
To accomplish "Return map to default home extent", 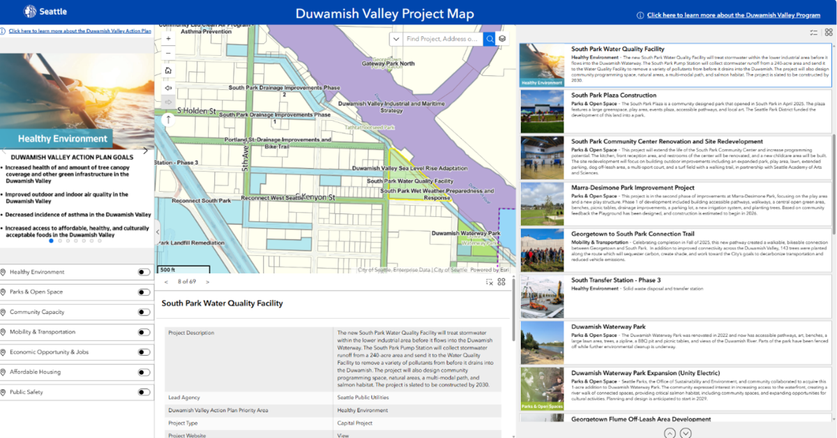I will [168, 70].
